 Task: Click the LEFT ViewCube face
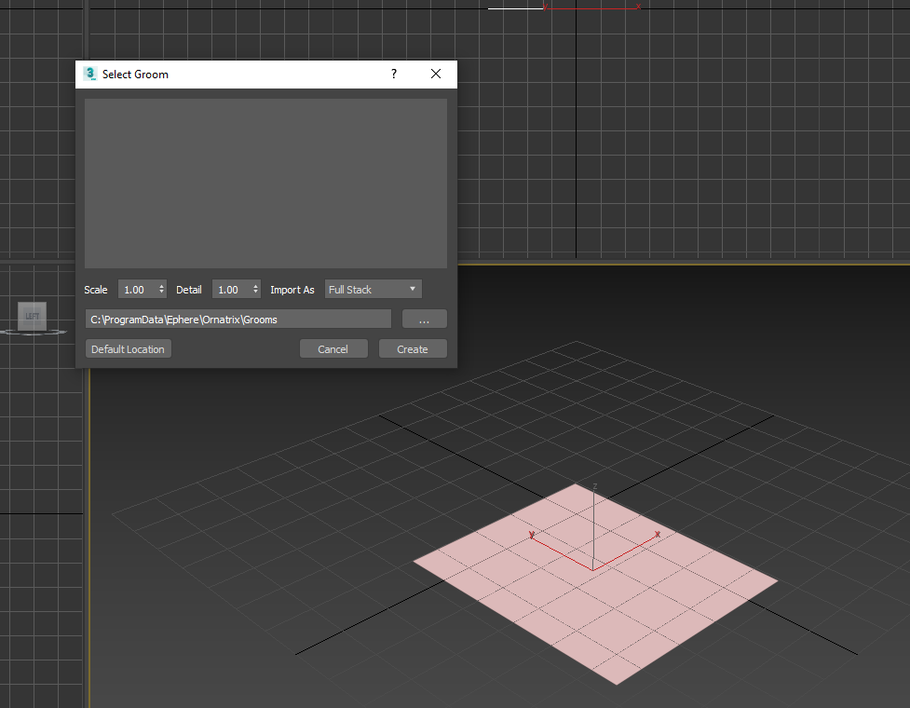coord(33,317)
